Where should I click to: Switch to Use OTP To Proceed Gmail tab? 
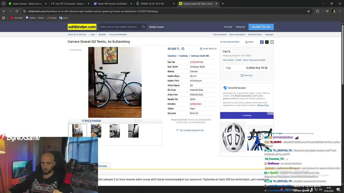(x=70, y=4)
